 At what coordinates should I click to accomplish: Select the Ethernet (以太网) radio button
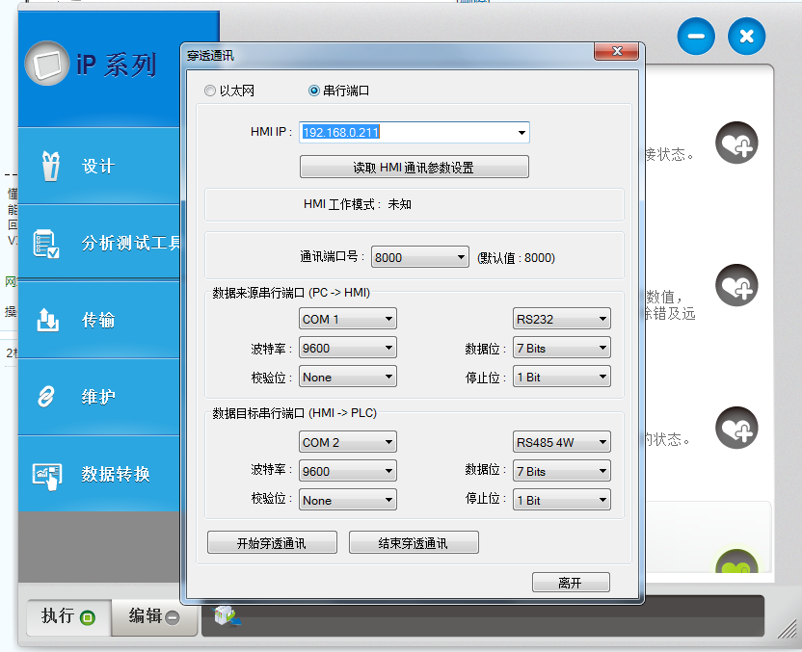(x=210, y=91)
